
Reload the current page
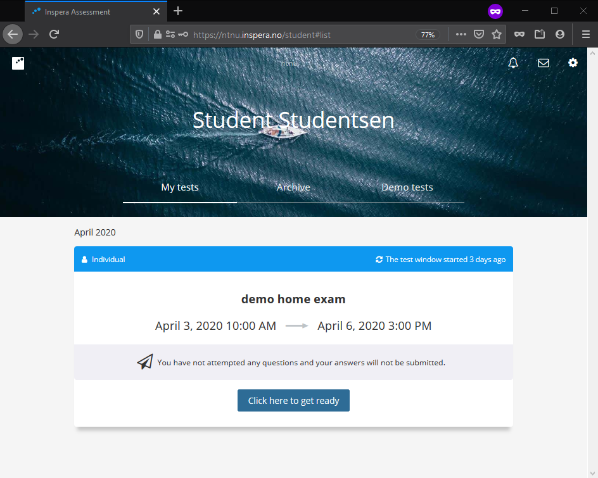point(54,34)
